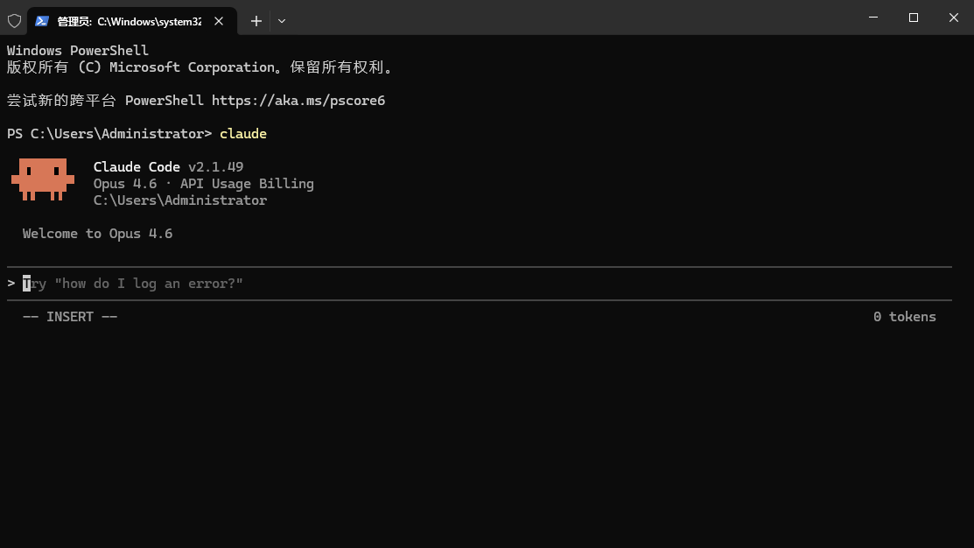Image resolution: width=974 pixels, height=548 pixels.
Task: Click the PowerShell icon on the tab
Action: (42, 21)
